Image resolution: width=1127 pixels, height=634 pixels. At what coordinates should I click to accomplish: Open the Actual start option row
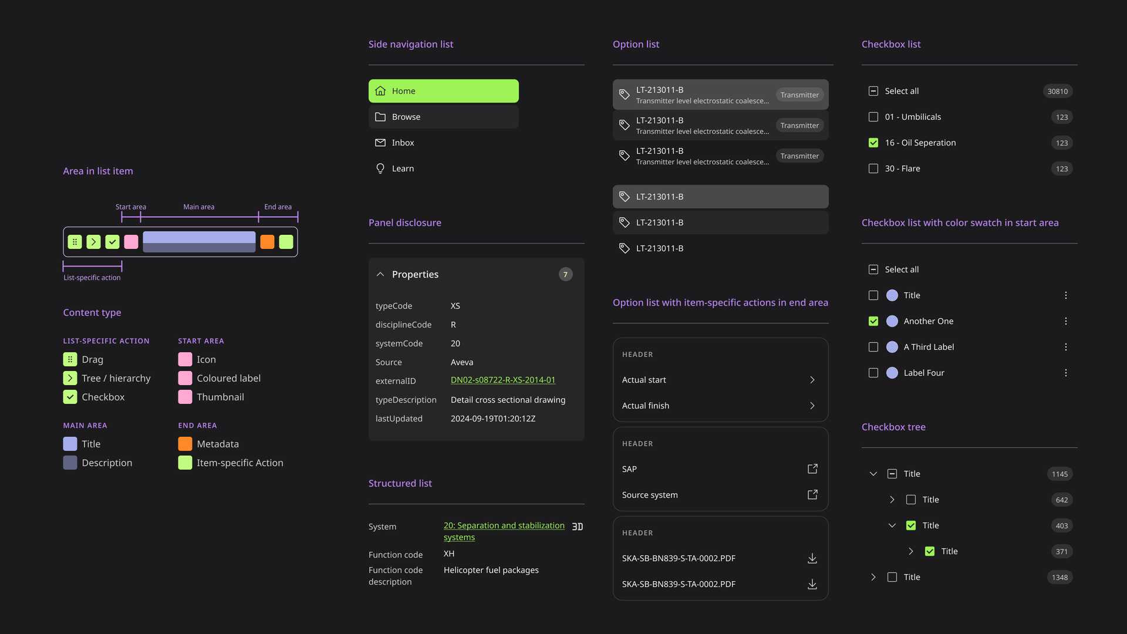721,380
